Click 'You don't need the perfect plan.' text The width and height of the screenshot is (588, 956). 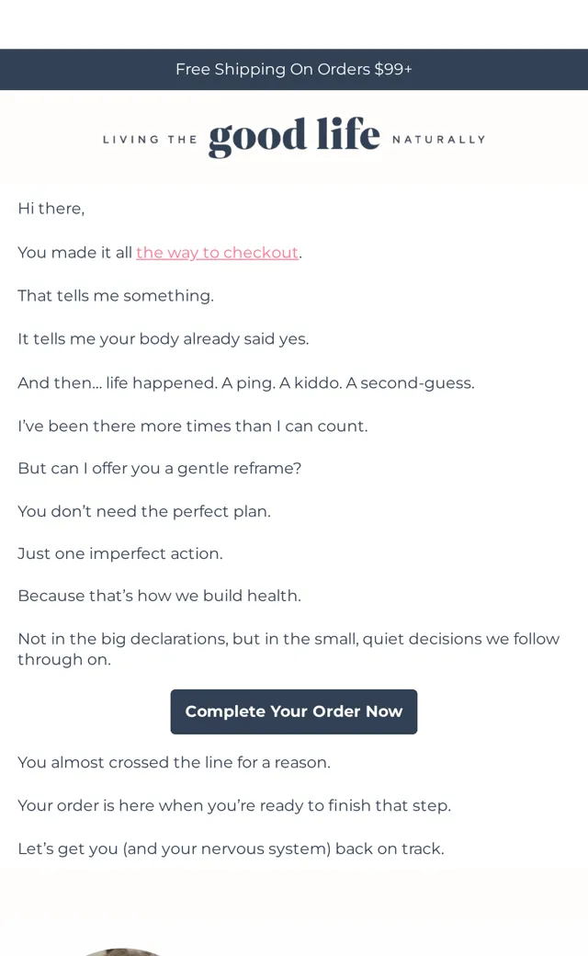point(144,511)
